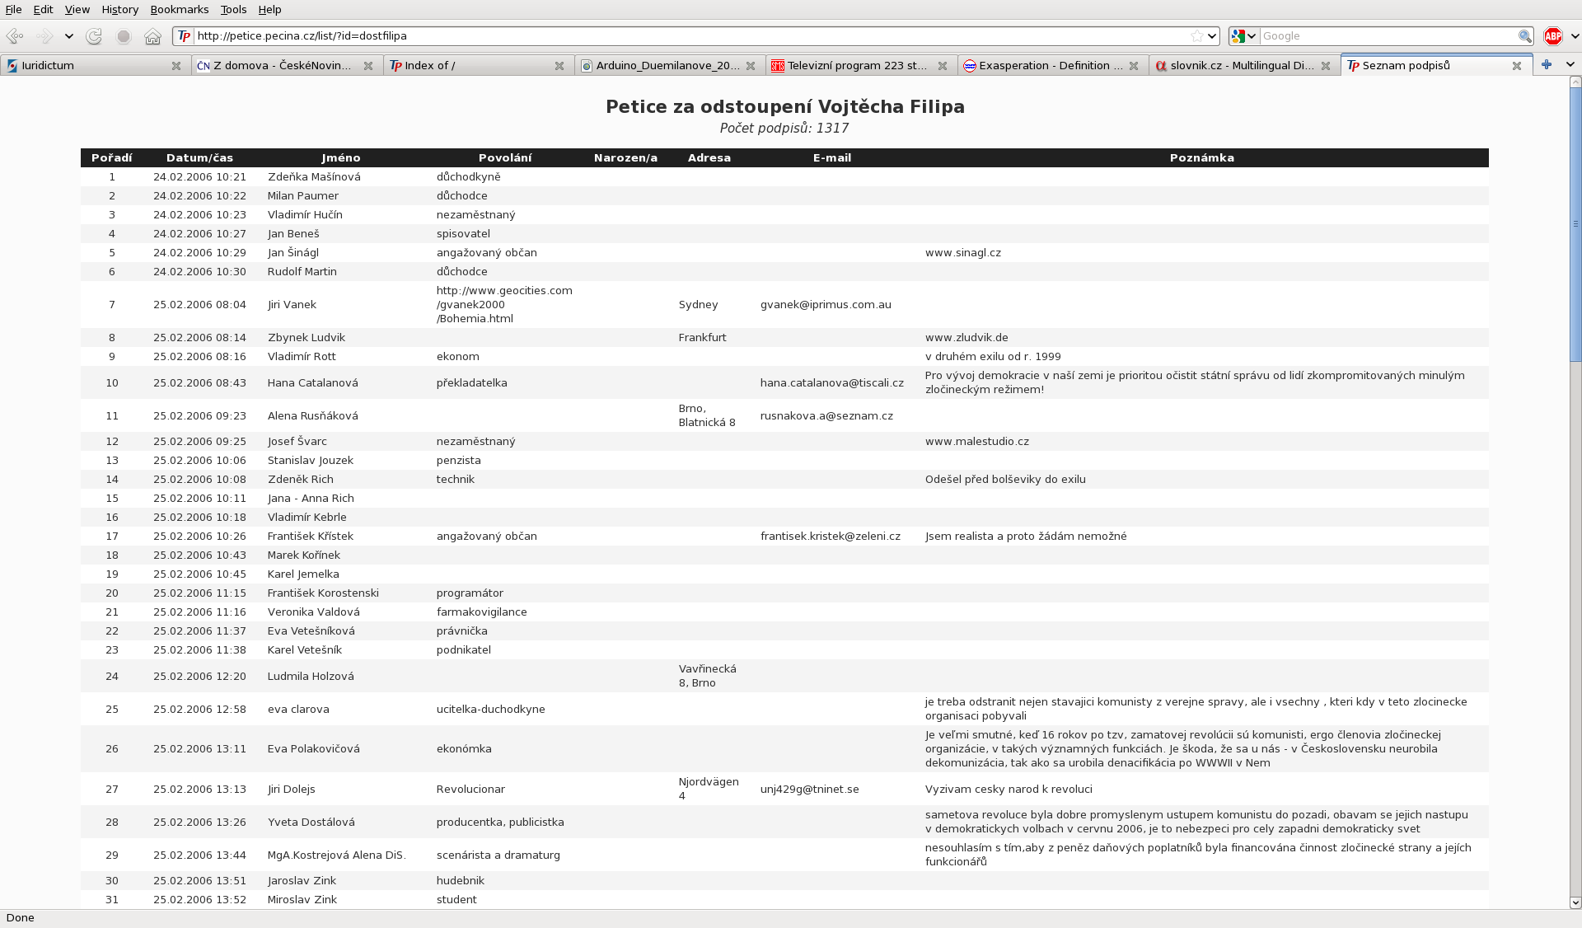This screenshot has height=928, width=1582.
Task: Click the page title Petice za odstoupení
Action: 784,106
